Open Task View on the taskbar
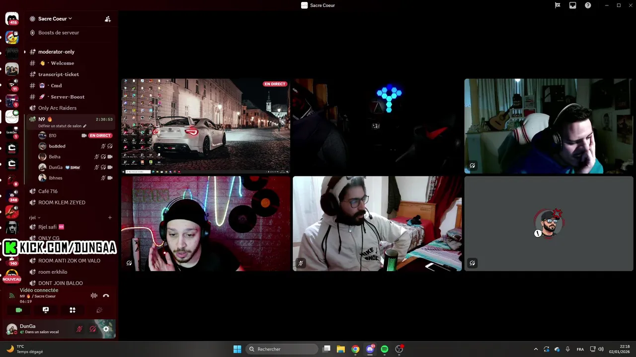The image size is (636, 357). [326, 349]
